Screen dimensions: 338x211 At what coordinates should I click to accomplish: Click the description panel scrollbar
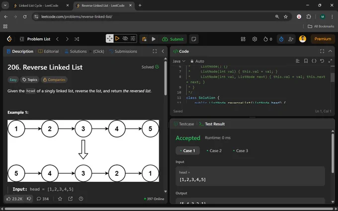[166, 78]
